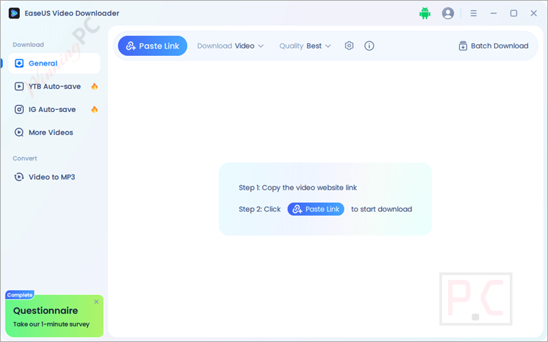Click the Video to MP3 convert icon
548x342 pixels.
19,177
